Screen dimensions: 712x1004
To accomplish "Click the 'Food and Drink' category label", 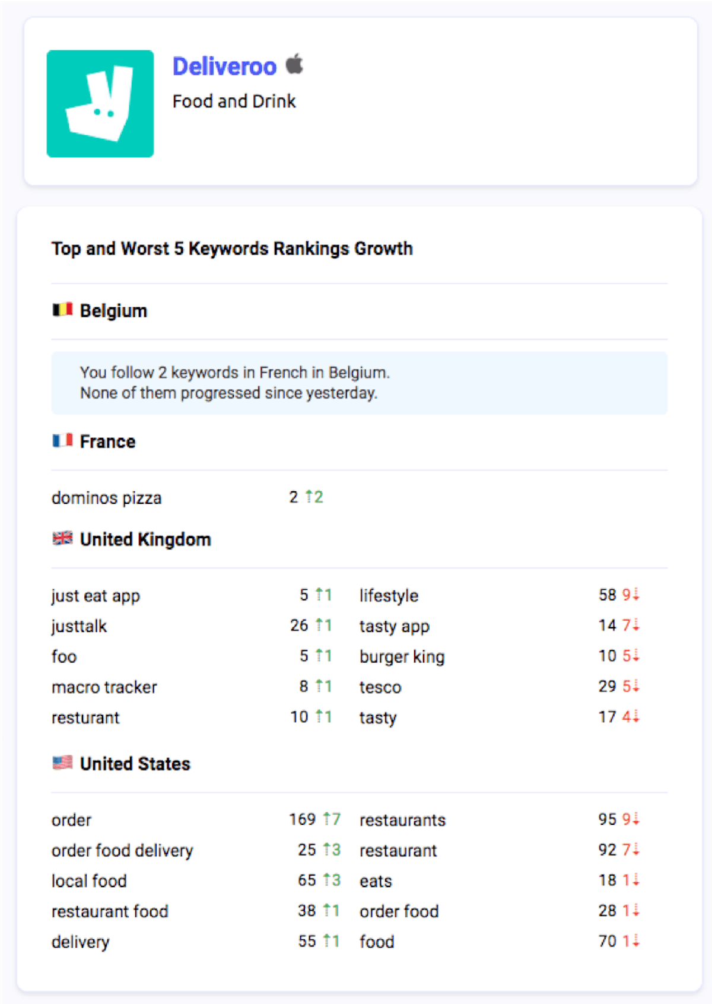I will click(x=234, y=101).
